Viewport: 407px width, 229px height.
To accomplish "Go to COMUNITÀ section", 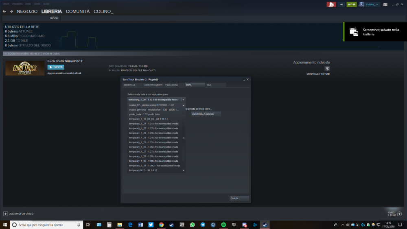I will 78,11.
